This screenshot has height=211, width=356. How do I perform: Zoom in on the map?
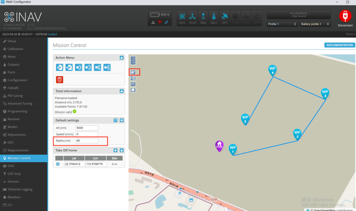[133, 59]
